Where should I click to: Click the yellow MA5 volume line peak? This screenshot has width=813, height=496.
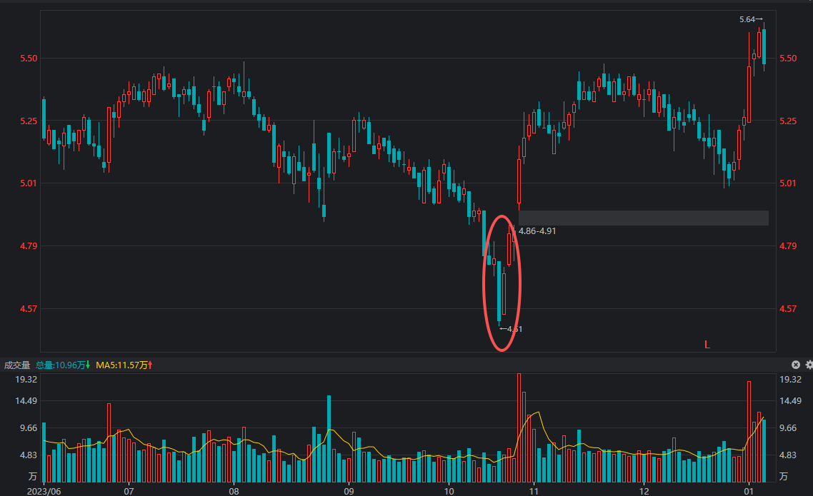coord(537,413)
